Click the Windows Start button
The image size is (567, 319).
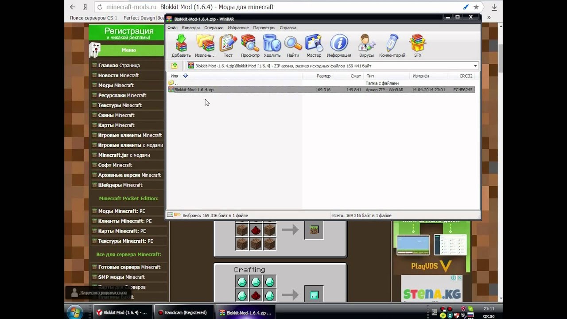[x=74, y=312]
